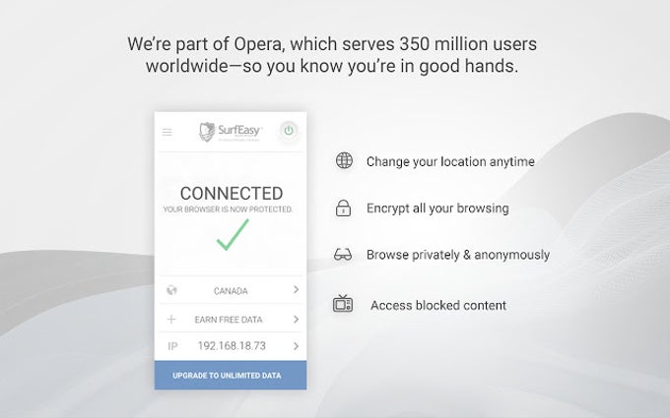Expand the Canada location chevron
Image resolution: width=670 pixels, height=418 pixels.
(x=296, y=290)
